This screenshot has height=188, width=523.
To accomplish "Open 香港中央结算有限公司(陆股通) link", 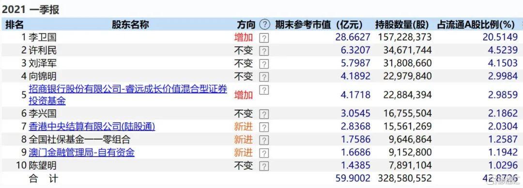I will coord(92,127).
